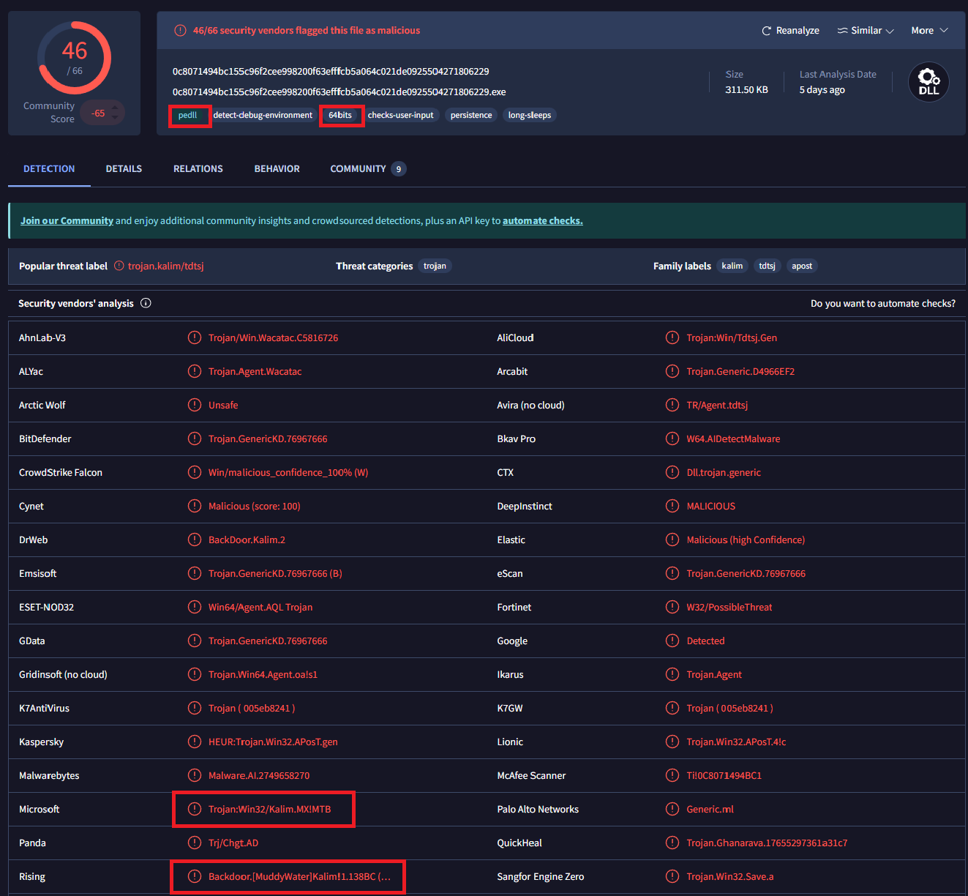Click the alert icon beside BackDoor.Kalim.2
The image size is (968, 896).
coord(195,540)
